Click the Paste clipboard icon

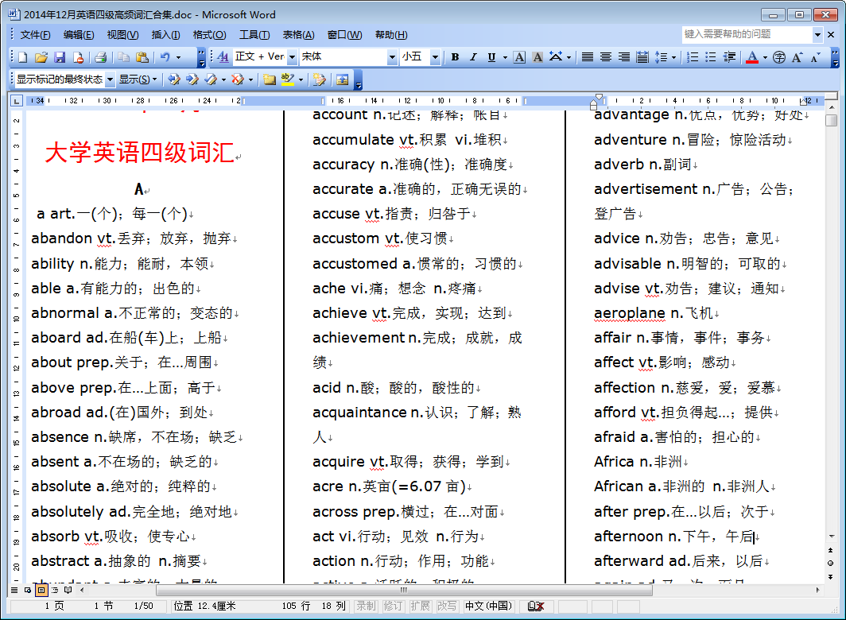(142, 57)
